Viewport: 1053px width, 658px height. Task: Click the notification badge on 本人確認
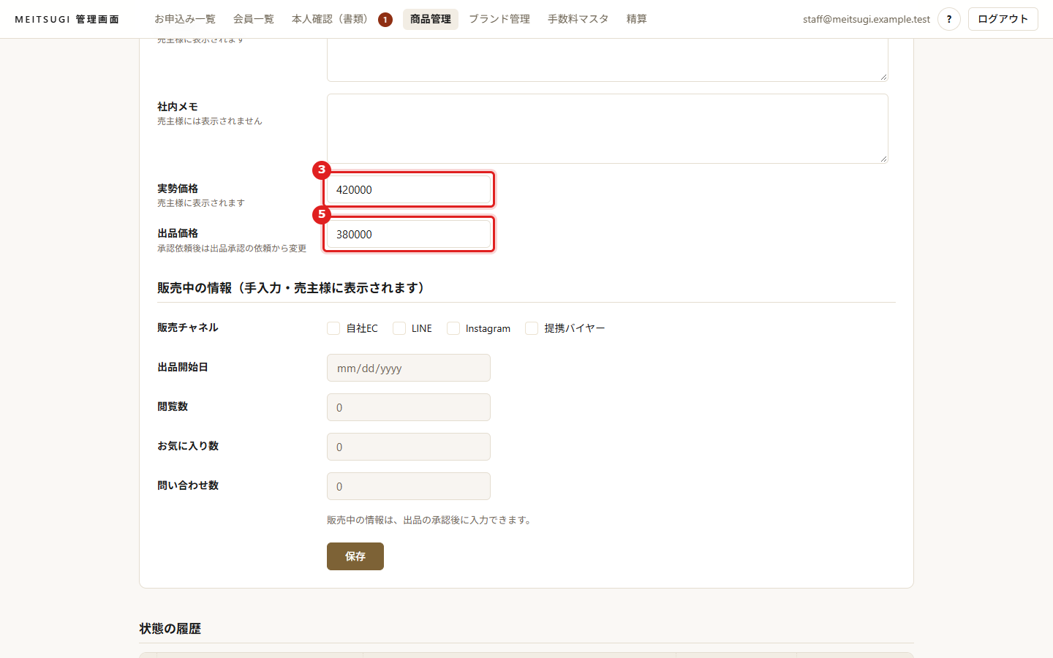tap(385, 20)
